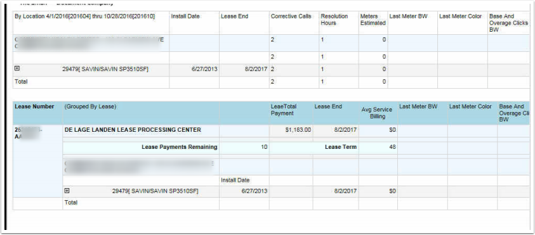This screenshot has width=535, height=235.
Task: Click the 6/27/2013 install date in top table
Action: coord(205,69)
